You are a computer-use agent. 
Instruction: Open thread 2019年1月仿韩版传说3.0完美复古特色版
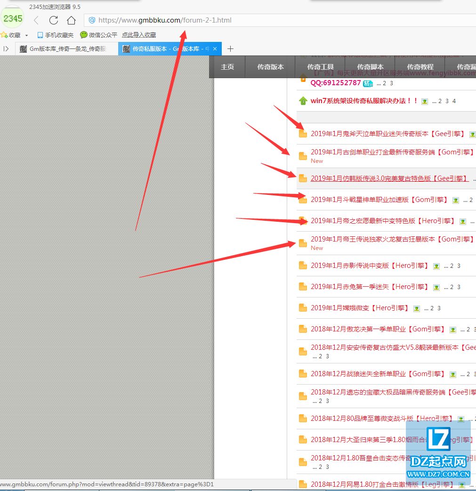click(389, 178)
